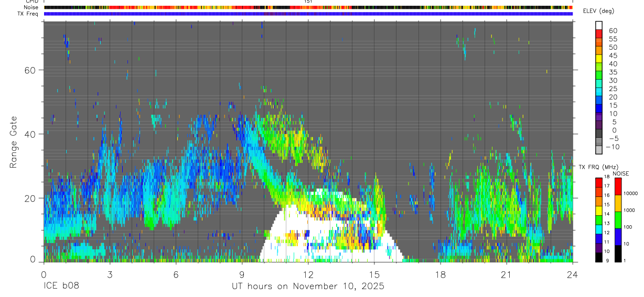Viewport: 644px width, 297px height.
Task: Click the '3' hour tick label on x-axis
Action: 110,274
